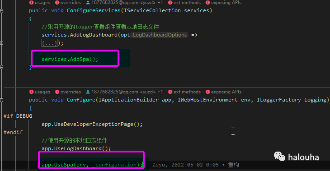Click the UseSpa method call
The height and width of the screenshot is (171, 330).
(x=64, y=165)
